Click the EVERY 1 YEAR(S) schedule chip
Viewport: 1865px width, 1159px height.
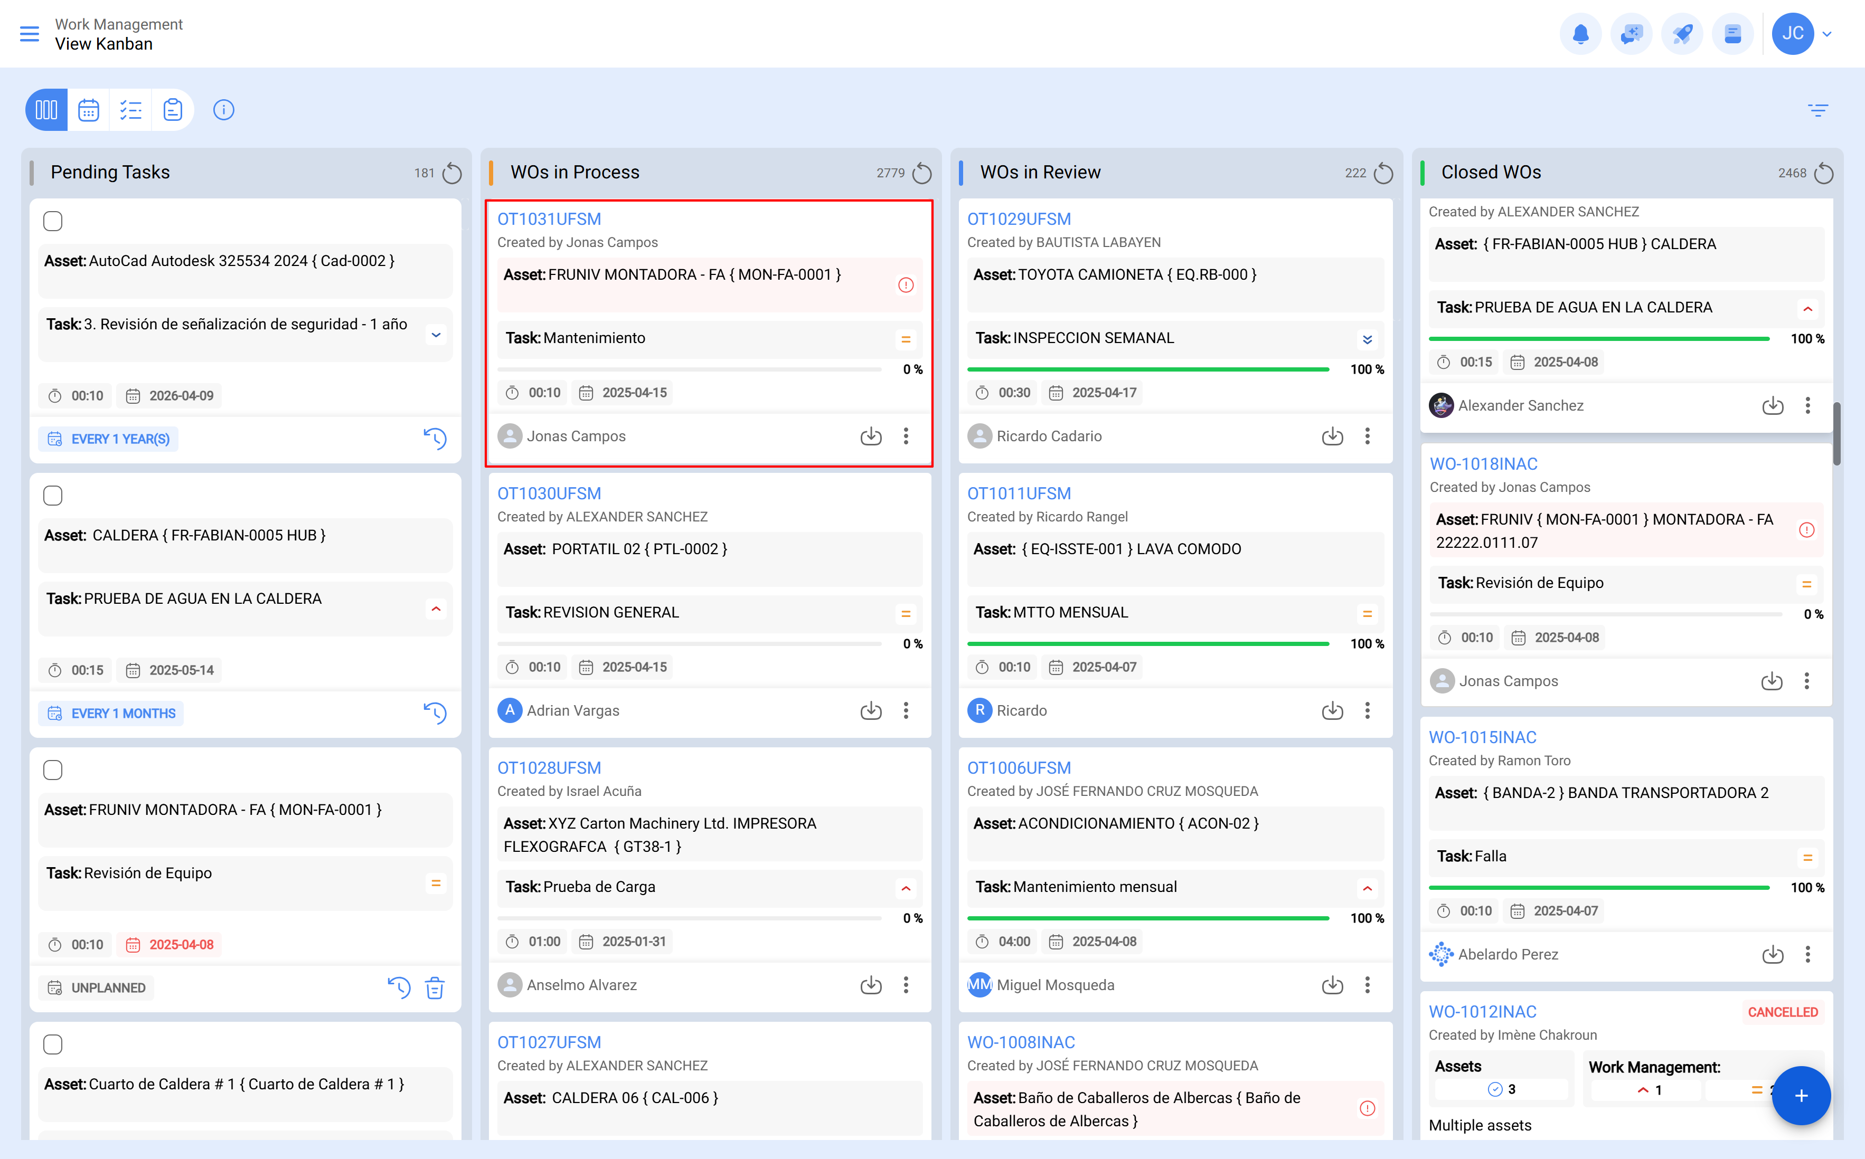(x=107, y=439)
